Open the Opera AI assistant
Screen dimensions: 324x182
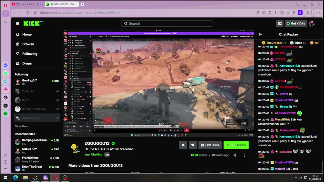(318, 13)
